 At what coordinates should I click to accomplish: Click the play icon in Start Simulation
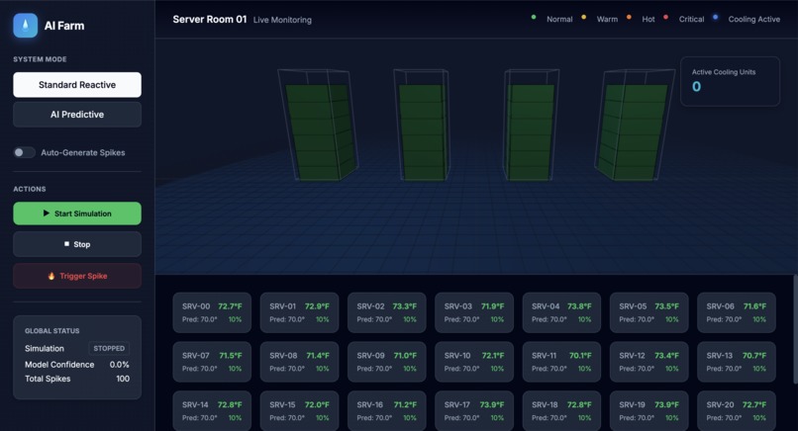pos(47,214)
